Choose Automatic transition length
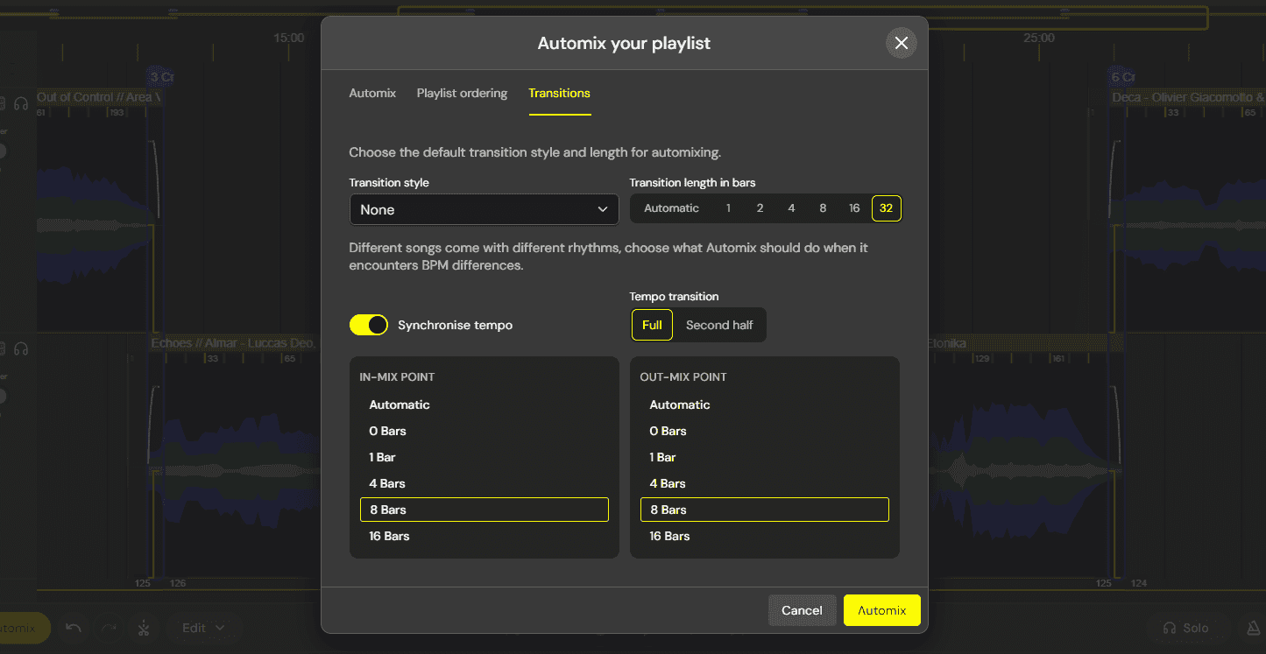1266x654 pixels. coord(671,207)
